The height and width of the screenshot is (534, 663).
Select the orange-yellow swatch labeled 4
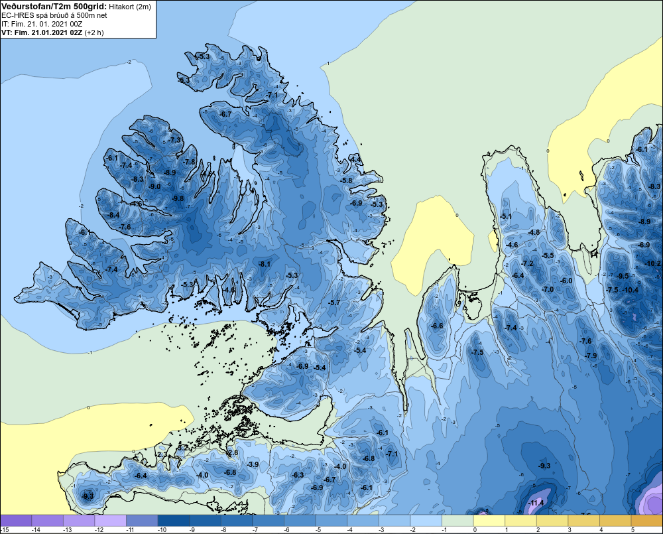click(615, 521)
